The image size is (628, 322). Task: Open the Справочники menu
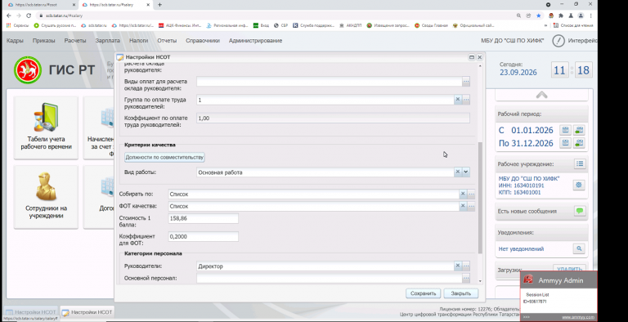coord(203,40)
